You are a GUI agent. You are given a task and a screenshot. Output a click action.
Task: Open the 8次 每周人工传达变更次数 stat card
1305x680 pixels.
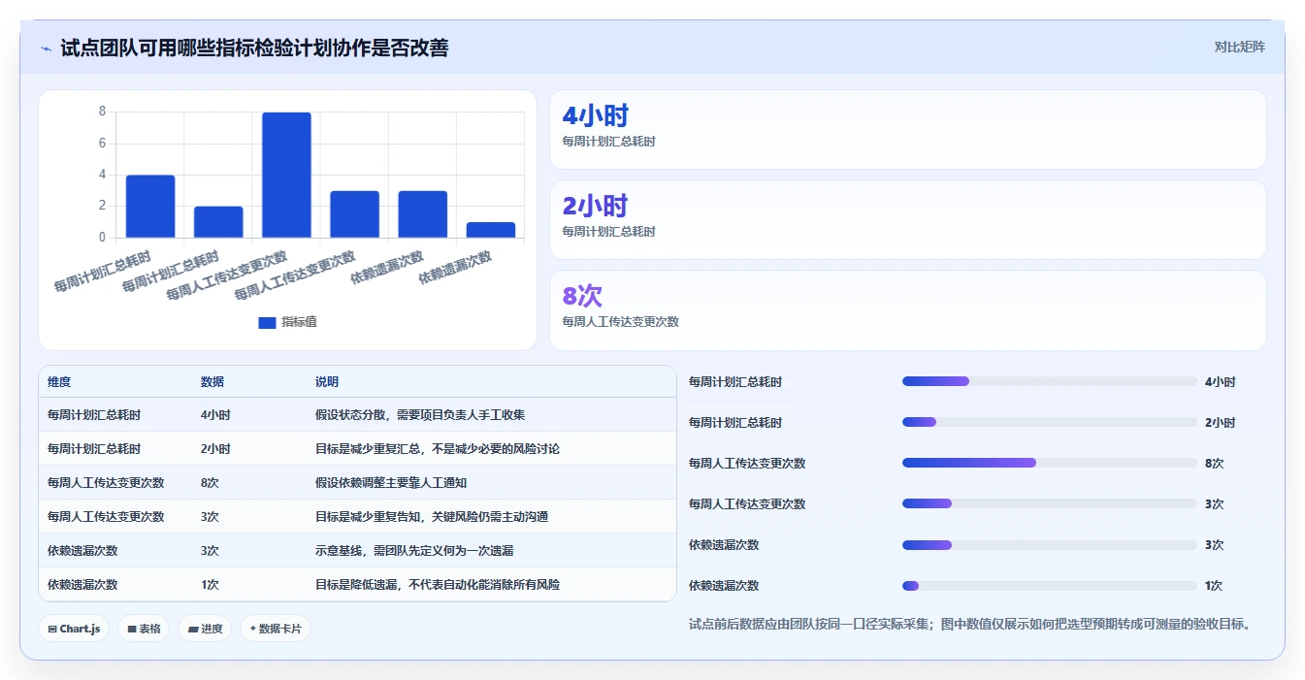point(908,310)
